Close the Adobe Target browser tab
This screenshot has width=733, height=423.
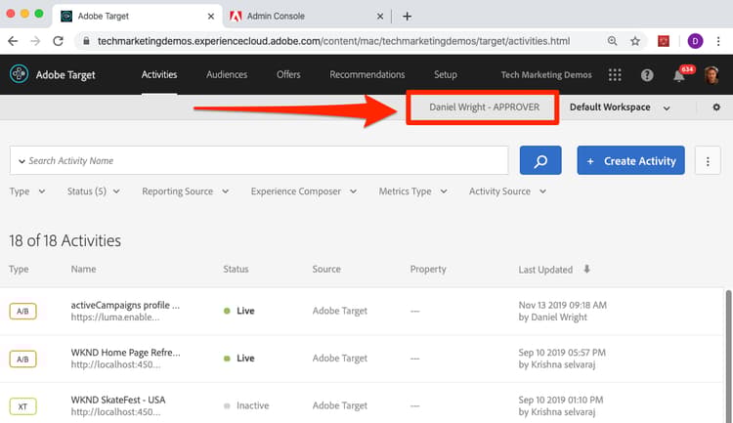tap(211, 17)
